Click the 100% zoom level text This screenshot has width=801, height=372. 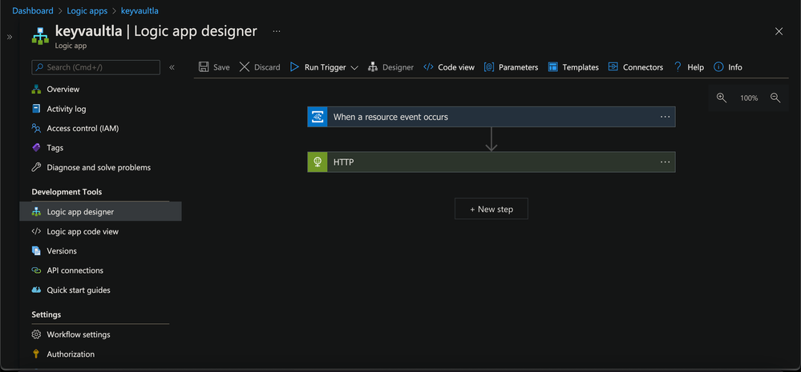pos(749,98)
